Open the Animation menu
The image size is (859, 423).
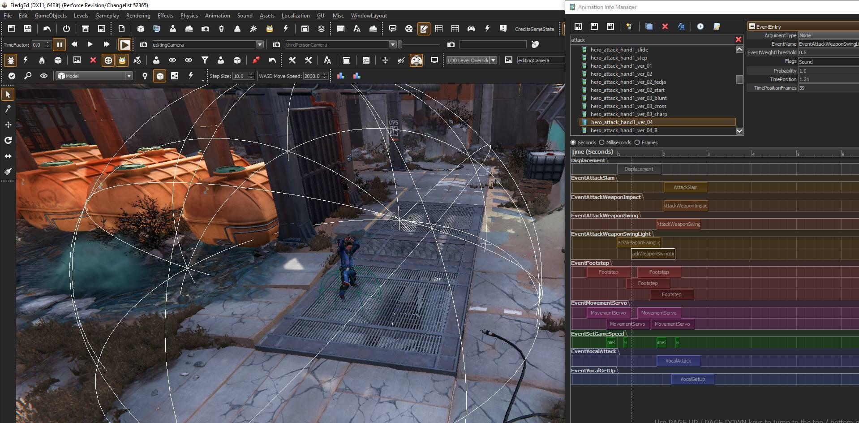217,15
